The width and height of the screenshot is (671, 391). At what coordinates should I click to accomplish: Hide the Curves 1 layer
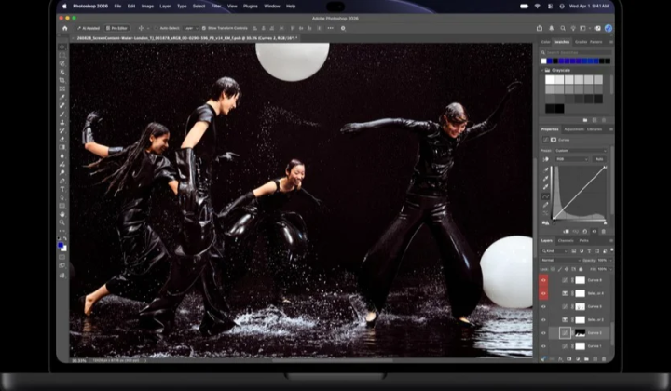(543, 346)
